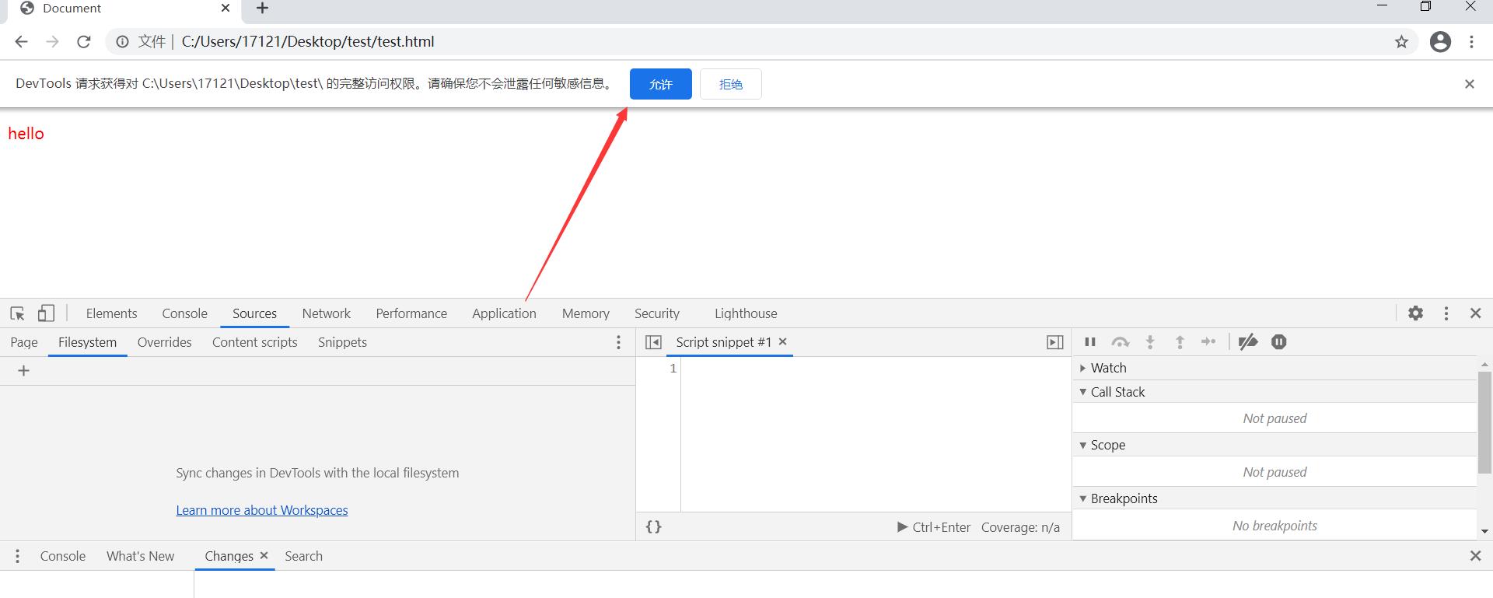Open the DevTools customize three-dot menu

tap(1446, 313)
